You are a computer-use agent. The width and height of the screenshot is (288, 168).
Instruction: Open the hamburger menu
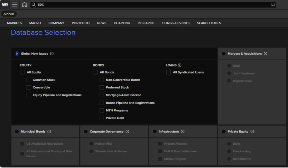click(x=15, y=4)
